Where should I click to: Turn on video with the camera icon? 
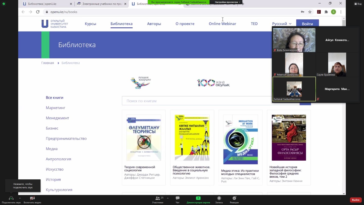click(32, 198)
